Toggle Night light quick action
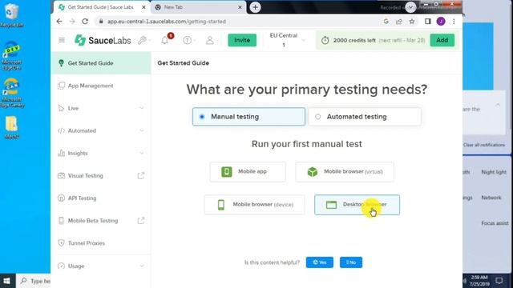Image resolution: width=513 pixels, height=288 pixels. (494, 172)
